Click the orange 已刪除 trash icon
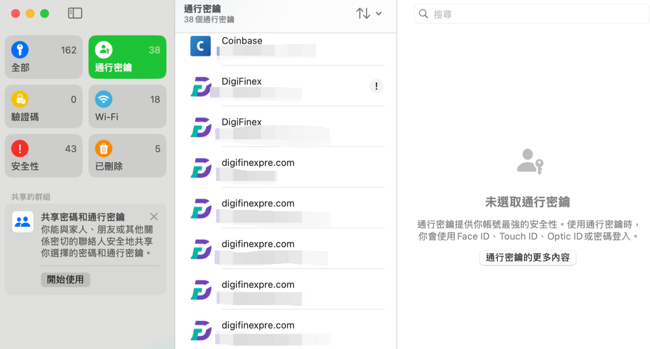The width and height of the screenshot is (650, 349). (104, 149)
